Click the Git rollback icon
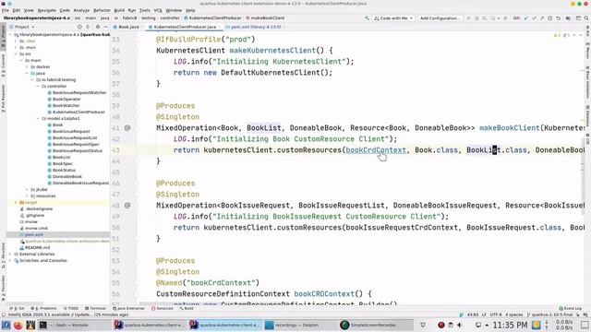The image size is (591, 332). click(x=558, y=18)
